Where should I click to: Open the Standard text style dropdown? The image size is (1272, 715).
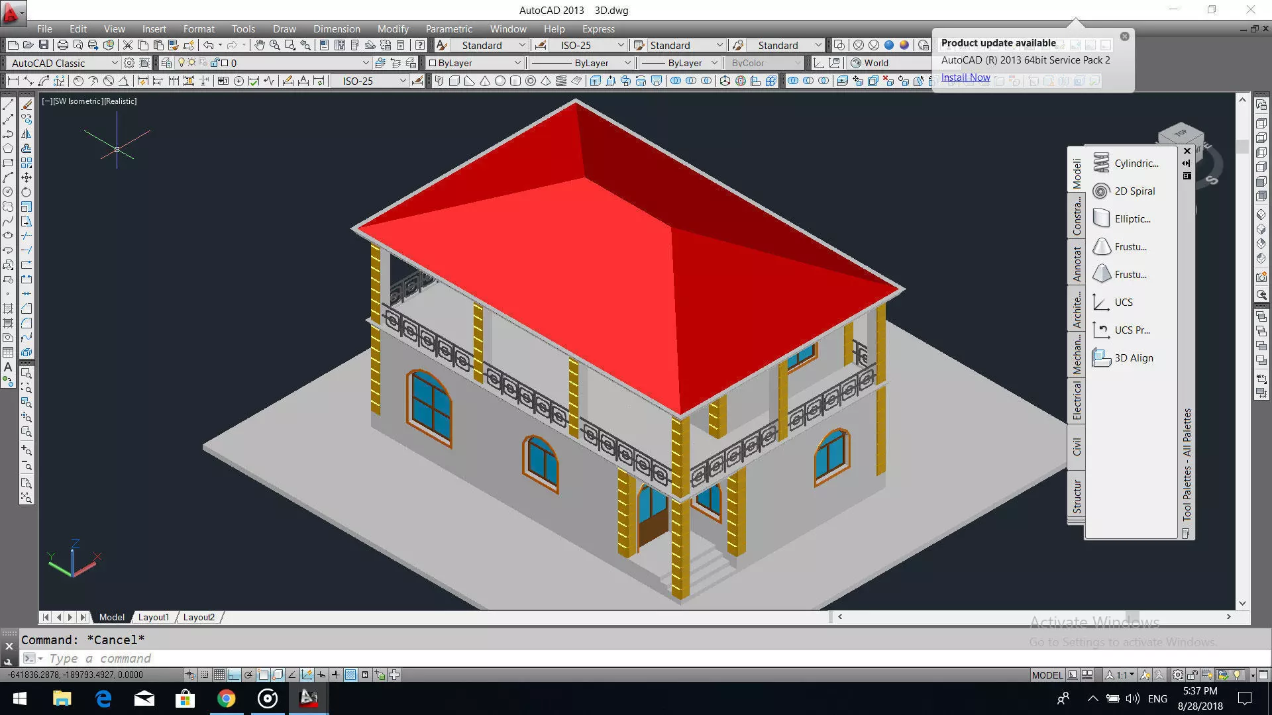coord(489,45)
